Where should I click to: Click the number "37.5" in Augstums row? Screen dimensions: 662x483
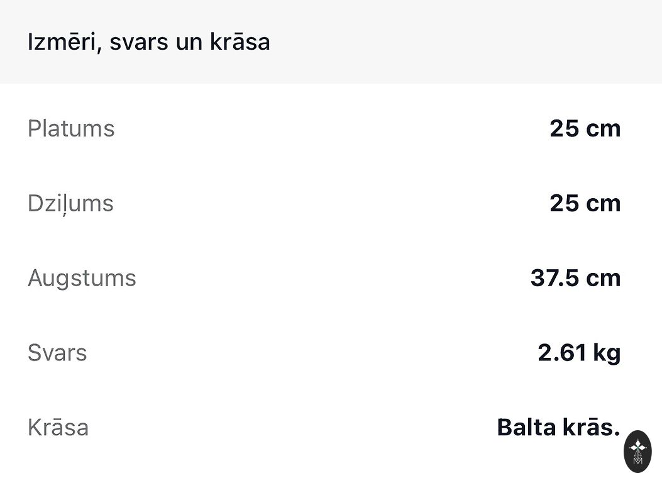(554, 278)
